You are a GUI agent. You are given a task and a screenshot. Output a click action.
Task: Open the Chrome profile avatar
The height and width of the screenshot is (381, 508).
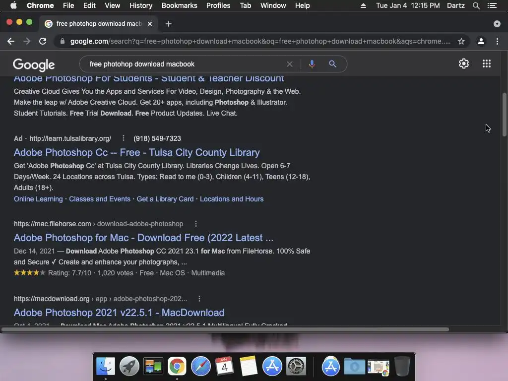(481, 41)
